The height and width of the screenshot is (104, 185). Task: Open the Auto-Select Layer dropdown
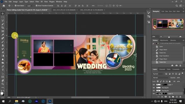[30, 6]
